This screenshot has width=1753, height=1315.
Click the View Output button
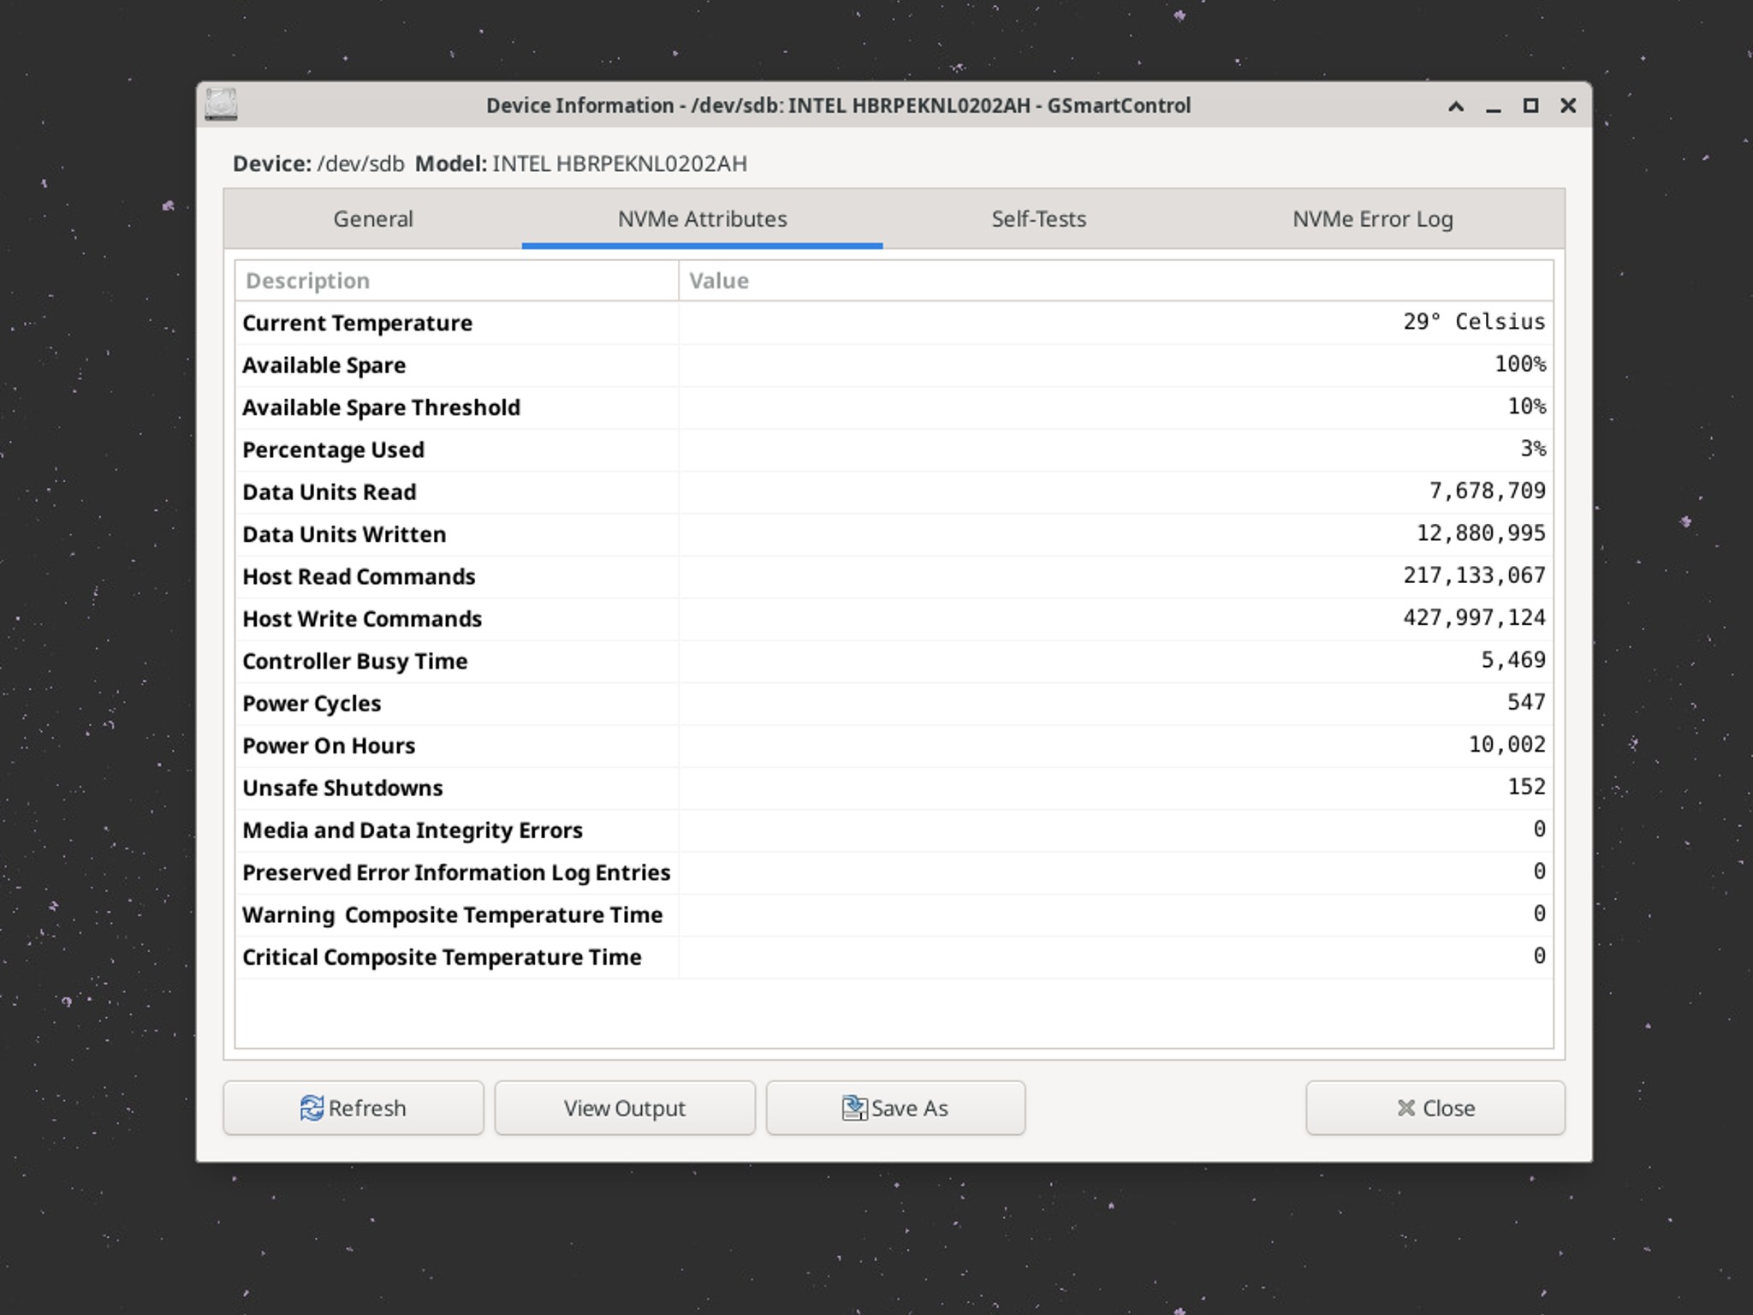click(625, 1108)
